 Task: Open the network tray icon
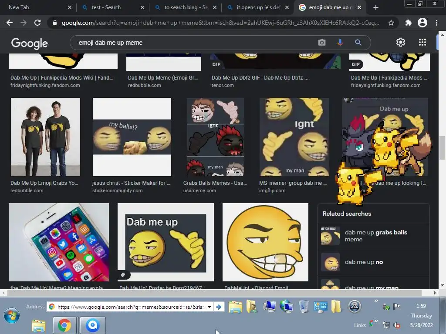tap(386, 325)
